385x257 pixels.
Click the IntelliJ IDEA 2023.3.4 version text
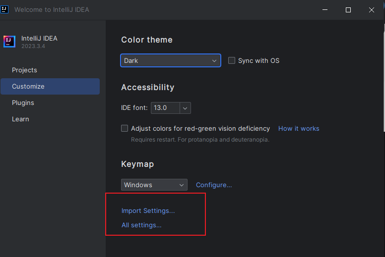coord(33,46)
